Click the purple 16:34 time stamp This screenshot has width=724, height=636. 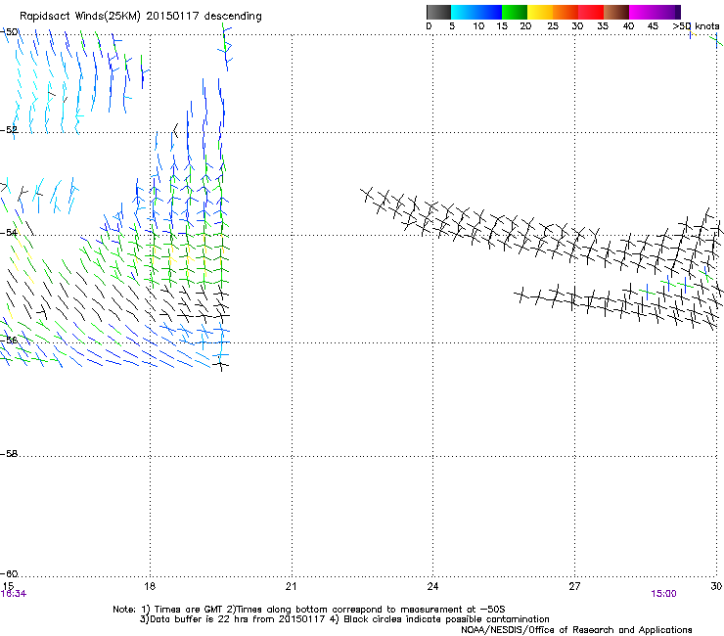pos(14,594)
